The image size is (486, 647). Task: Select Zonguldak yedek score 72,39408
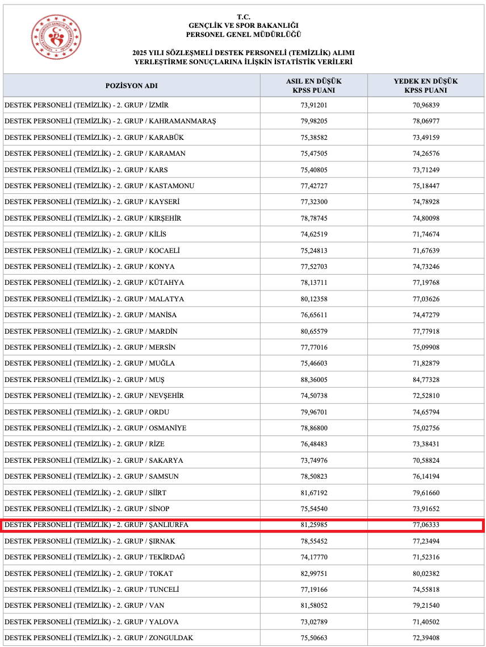[426, 638]
